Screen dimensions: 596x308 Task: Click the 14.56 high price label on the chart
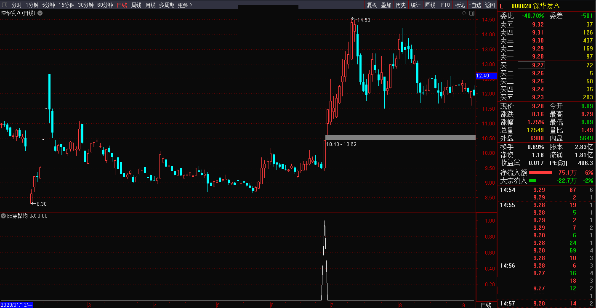(364, 20)
